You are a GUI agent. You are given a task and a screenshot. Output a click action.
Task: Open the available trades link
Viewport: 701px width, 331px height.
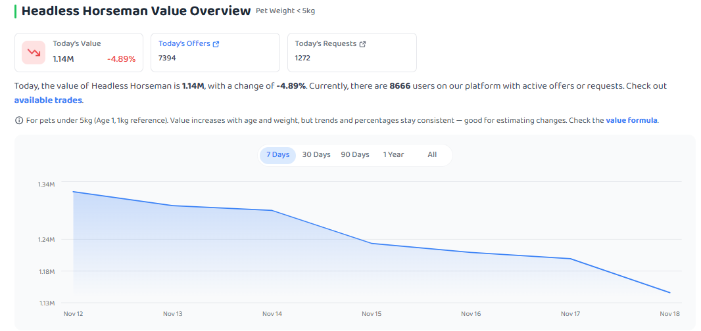pyautogui.click(x=48, y=100)
